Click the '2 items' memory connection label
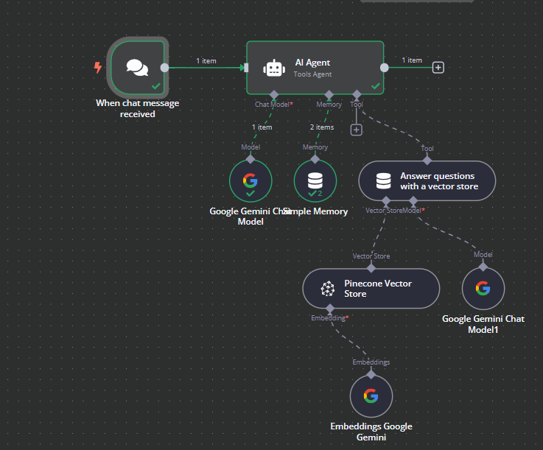This screenshot has width=543, height=450. (322, 127)
